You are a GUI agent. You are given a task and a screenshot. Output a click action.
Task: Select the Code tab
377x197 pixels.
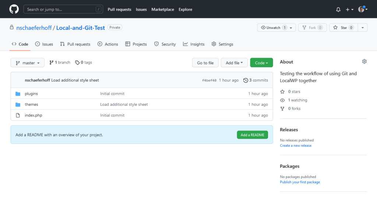[x=20, y=44]
